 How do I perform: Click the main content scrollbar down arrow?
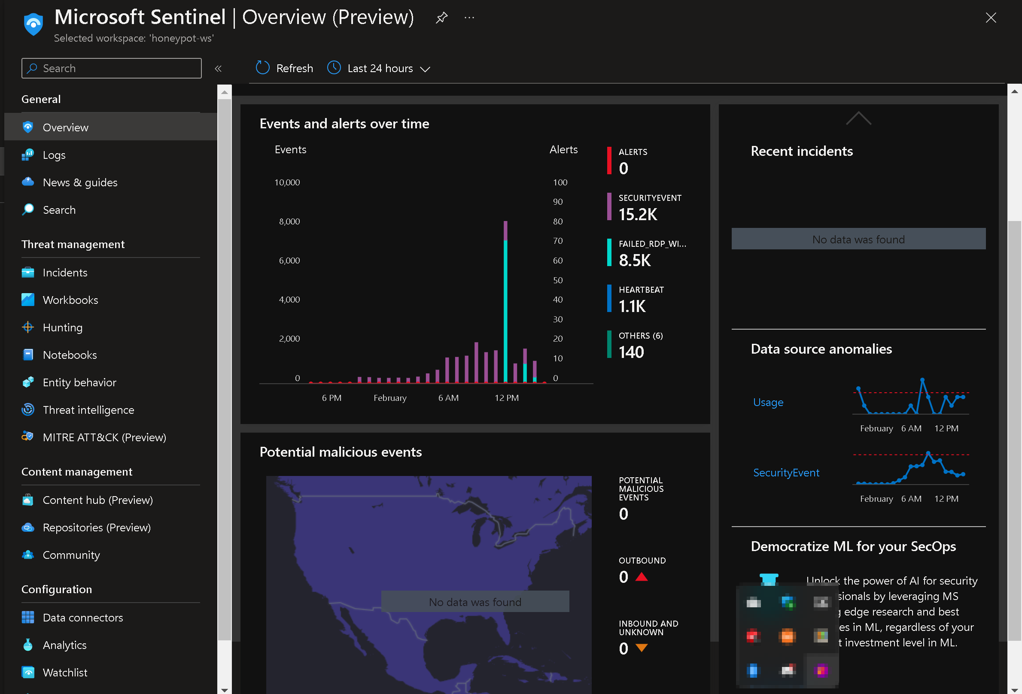tap(1014, 690)
